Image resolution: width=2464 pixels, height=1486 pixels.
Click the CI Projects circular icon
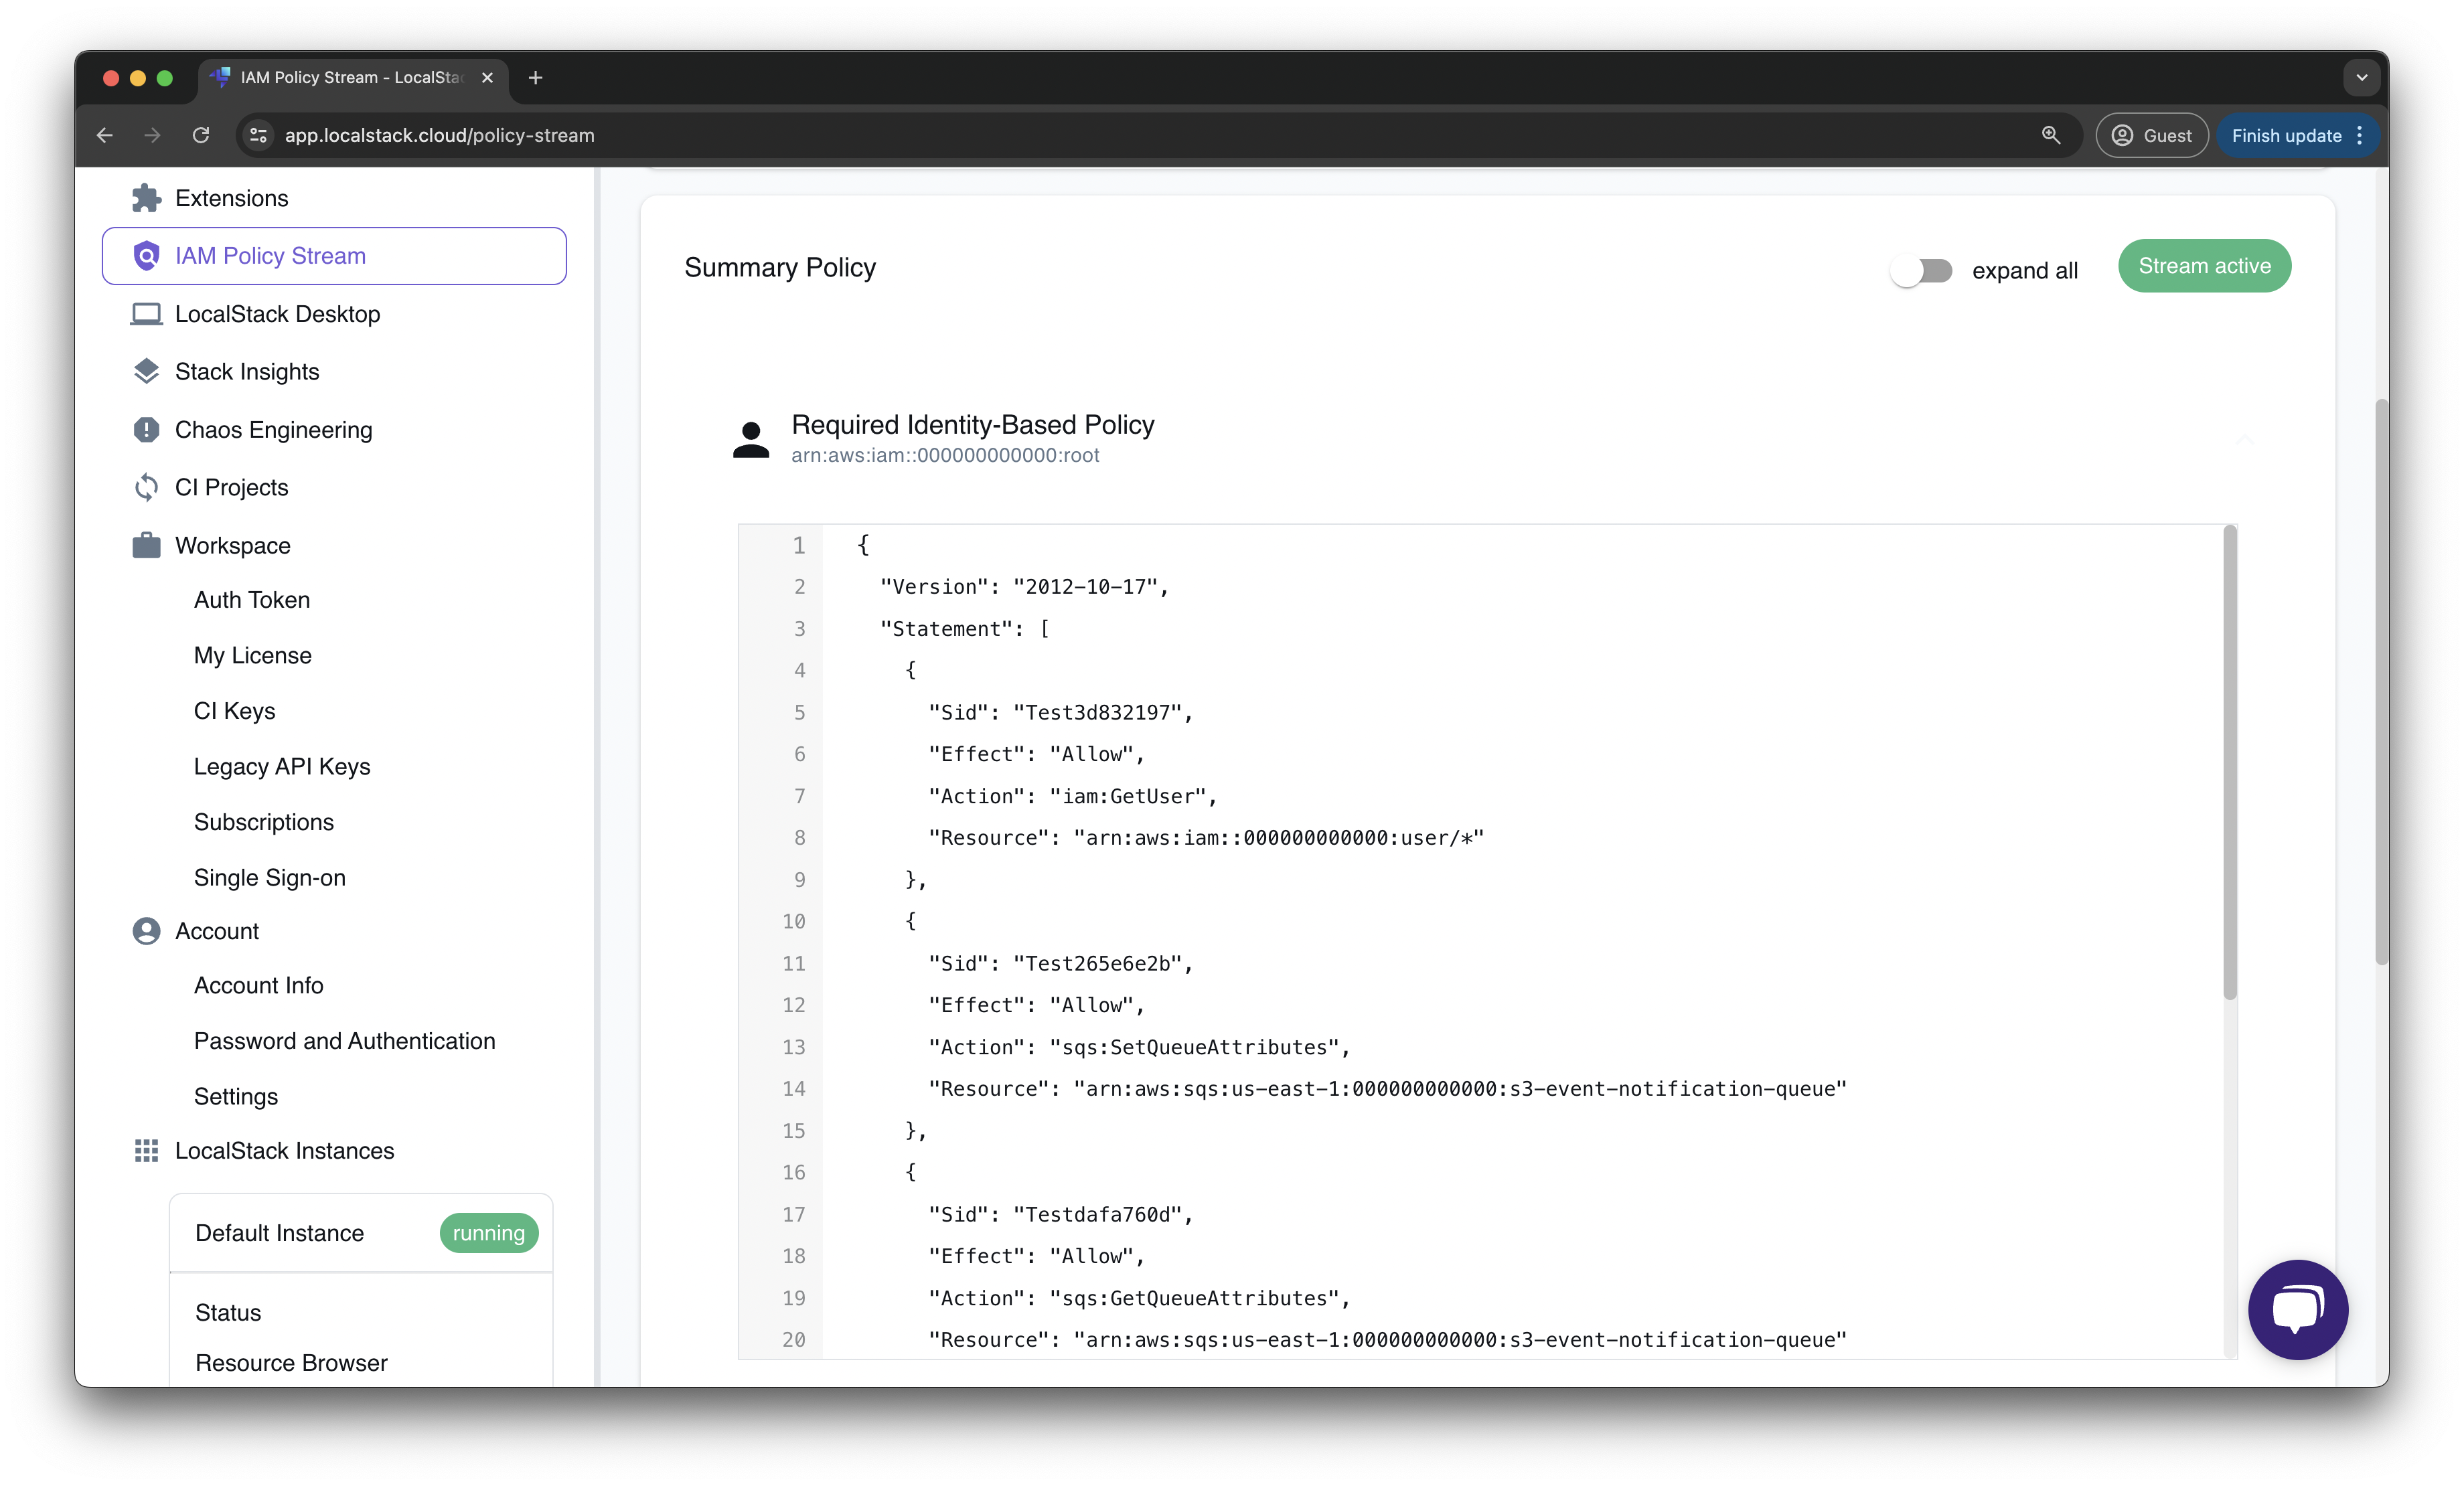[146, 485]
